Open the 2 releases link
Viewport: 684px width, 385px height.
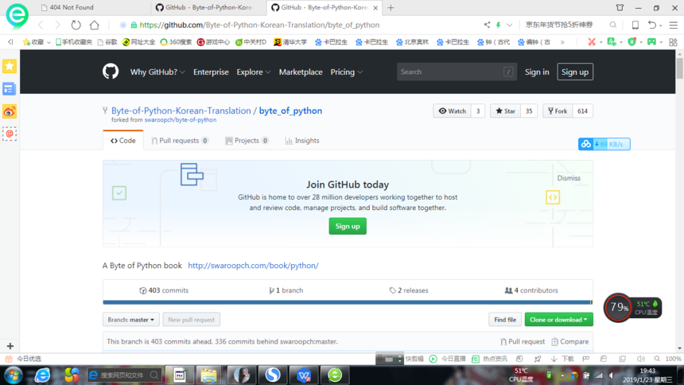[409, 290]
